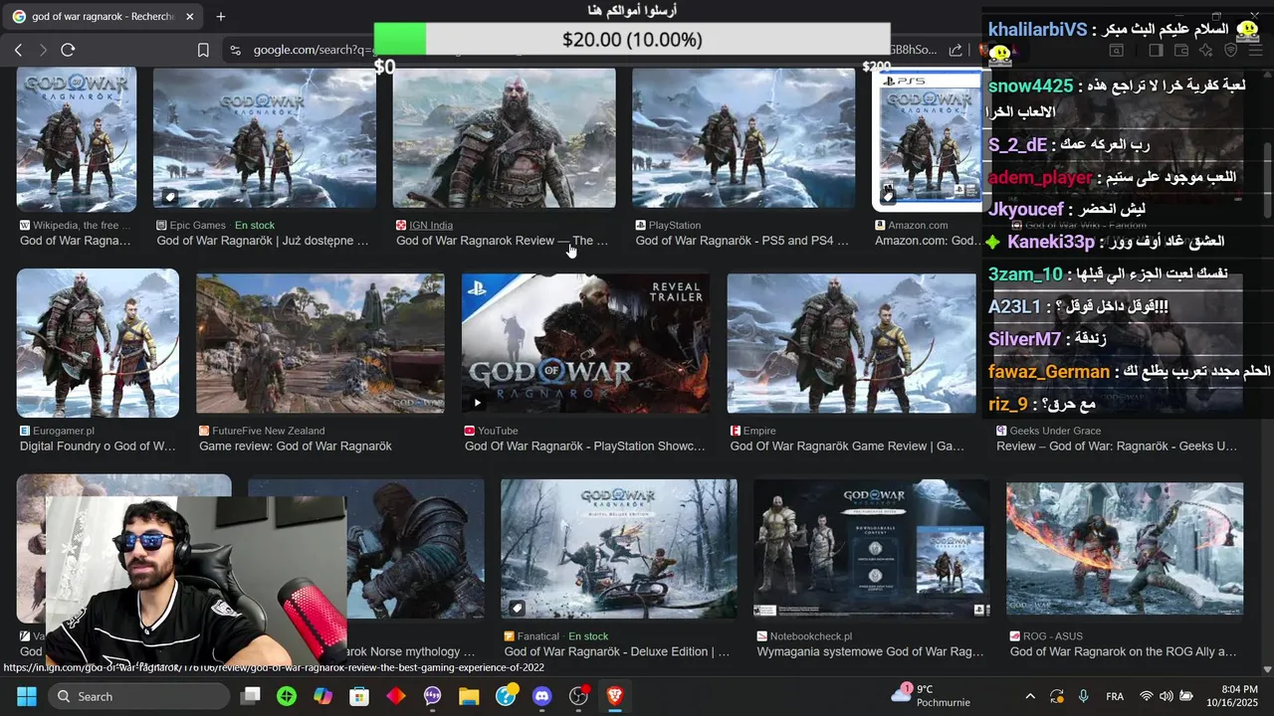Open Brave VPN shield icon
The image size is (1274, 716).
pos(1231,50)
